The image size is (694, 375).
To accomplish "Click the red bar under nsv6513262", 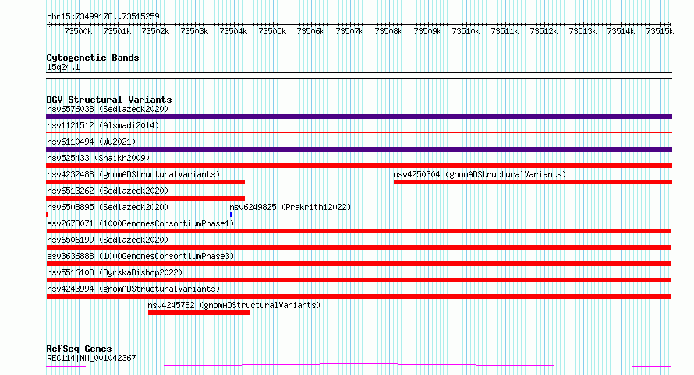I will (145, 198).
